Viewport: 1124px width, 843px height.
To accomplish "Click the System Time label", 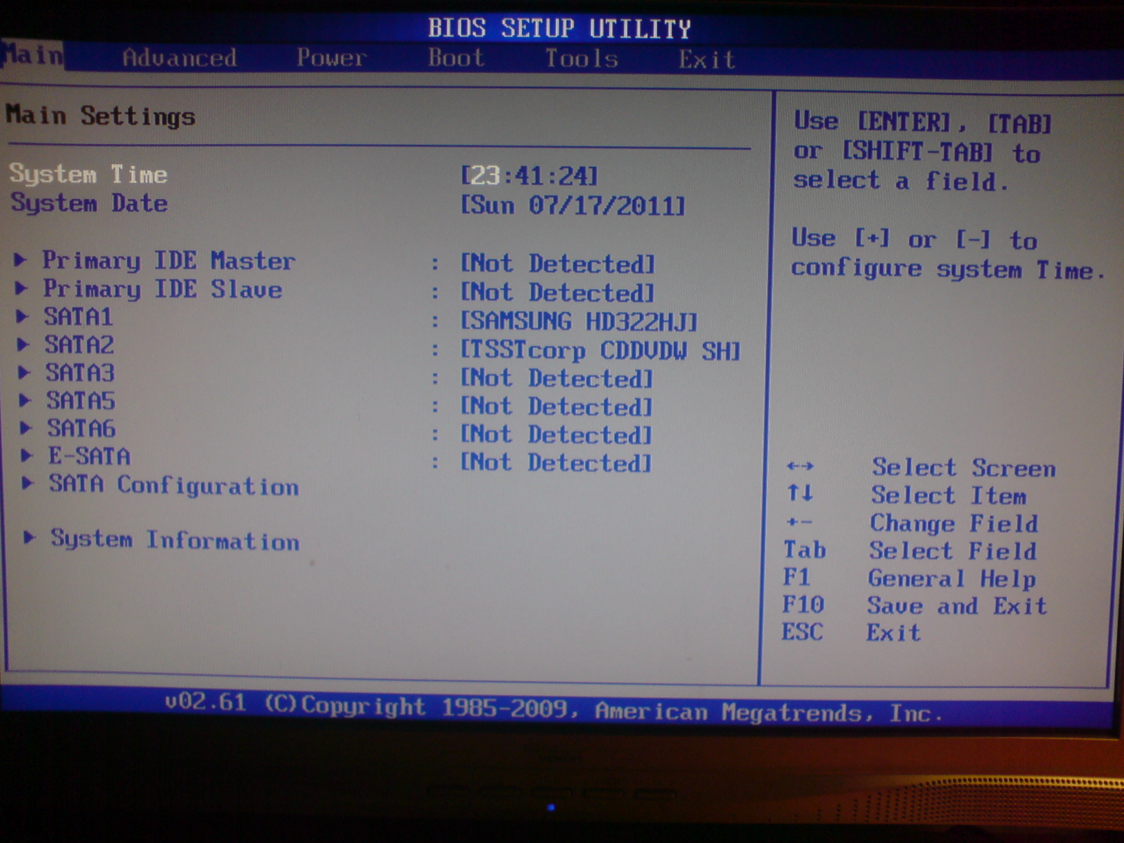I will pos(88,174).
